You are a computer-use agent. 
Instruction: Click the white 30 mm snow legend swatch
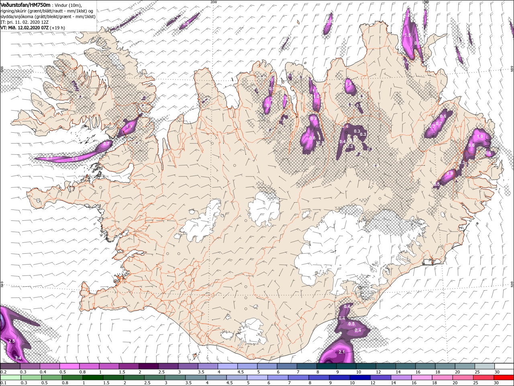pyautogui.click(x=504, y=366)
